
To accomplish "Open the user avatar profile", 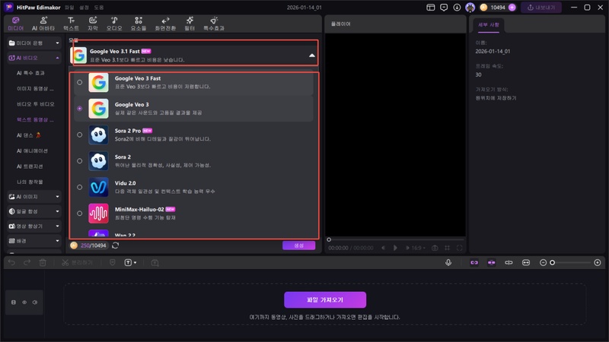I will 470,8.
